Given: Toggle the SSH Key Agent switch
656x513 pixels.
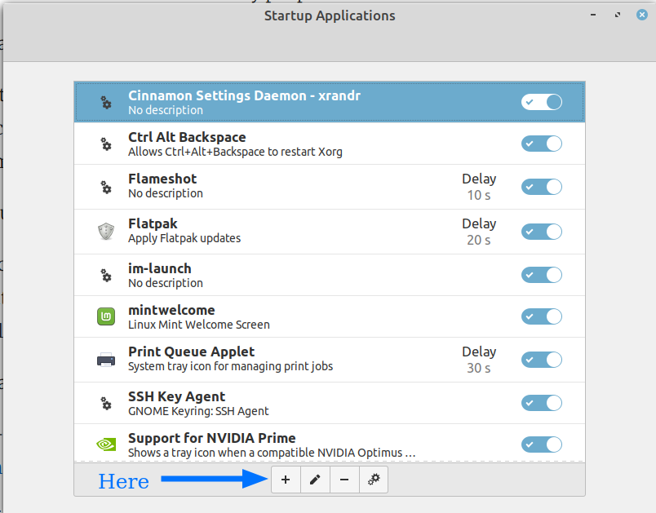Looking at the screenshot, I should pos(542,403).
